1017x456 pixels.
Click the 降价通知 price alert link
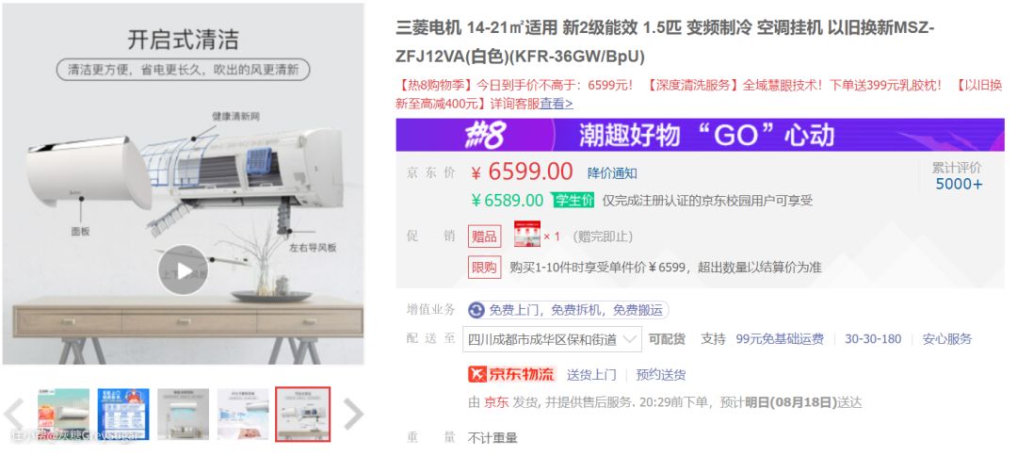[612, 173]
